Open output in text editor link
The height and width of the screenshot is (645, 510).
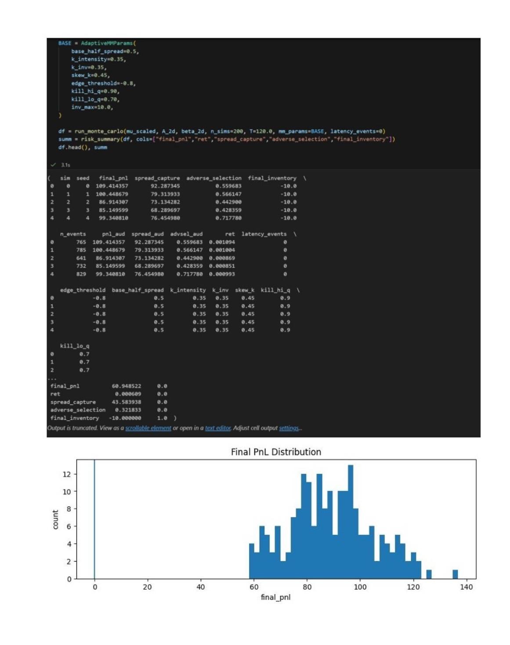point(218,428)
